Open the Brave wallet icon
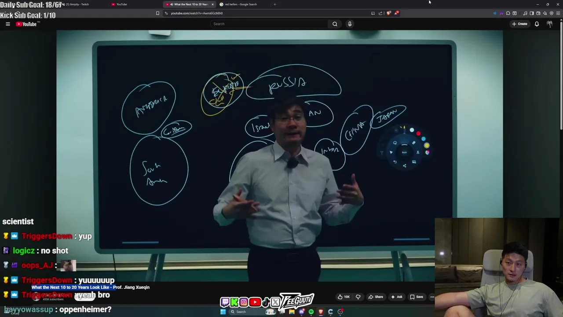563x317 pixels. pos(538,13)
